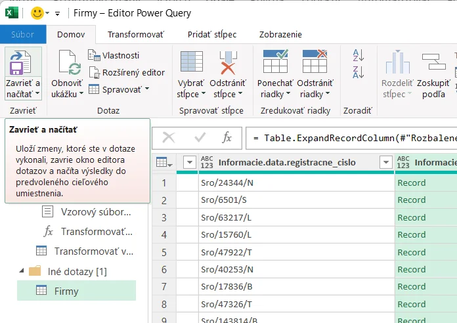Viewport: 457px width, 323px height.
Task: Sort ascending with the A-Z icon
Action: pos(359,55)
